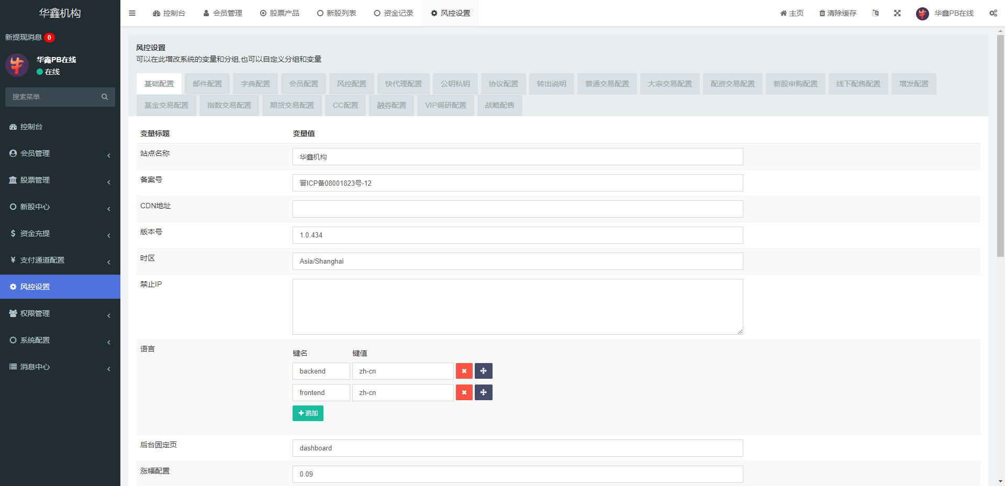This screenshot has width=1005, height=486.
Task: Open the 新提现消息 notification badge
Action: [49, 37]
